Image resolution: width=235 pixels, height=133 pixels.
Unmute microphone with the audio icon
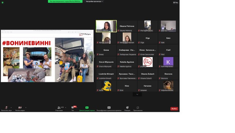point(6,108)
